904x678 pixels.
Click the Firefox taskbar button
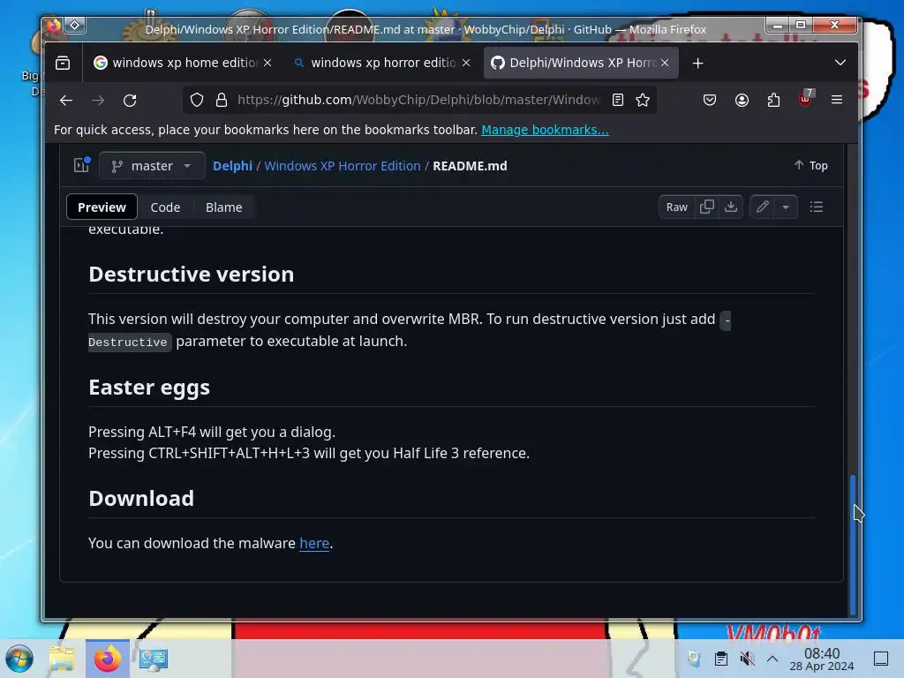pyautogui.click(x=107, y=659)
